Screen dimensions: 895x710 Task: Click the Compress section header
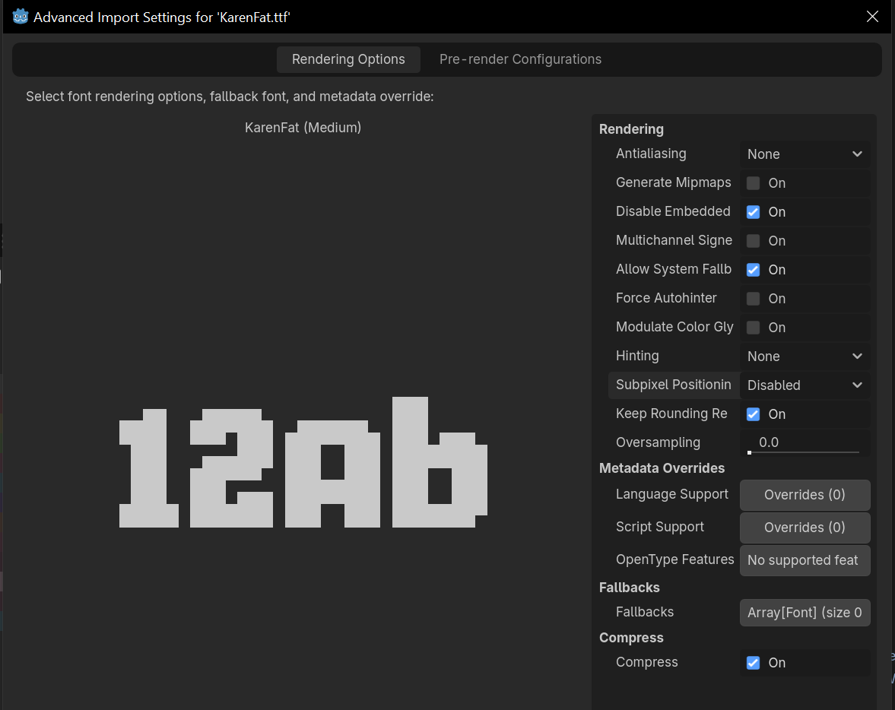(631, 638)
